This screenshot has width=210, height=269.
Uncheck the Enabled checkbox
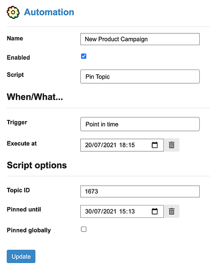(x=84, y=56)
